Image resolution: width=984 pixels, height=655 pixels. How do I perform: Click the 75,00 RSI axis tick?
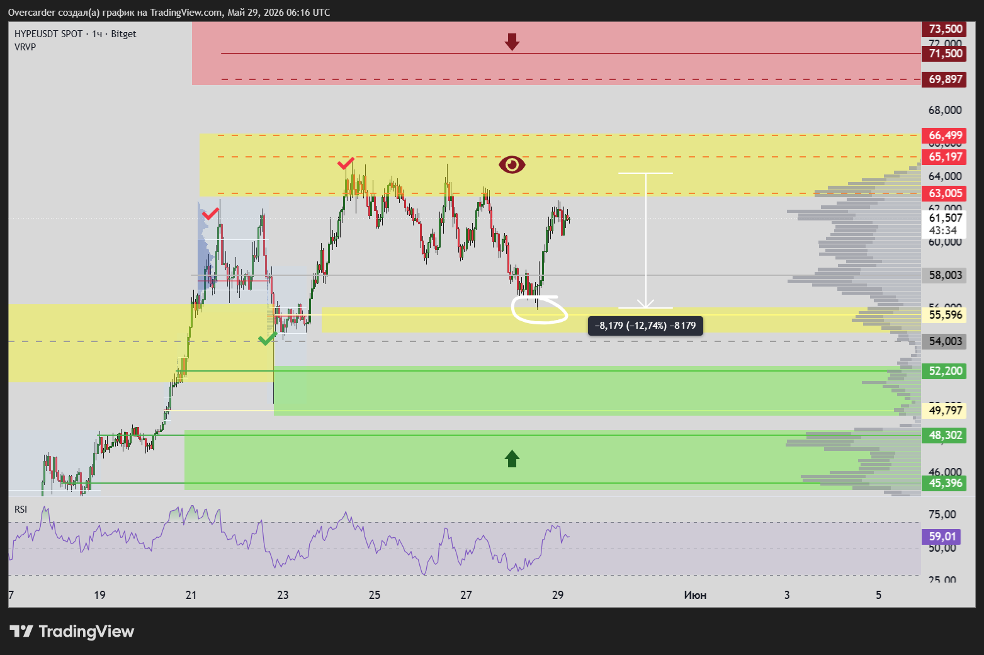point(942,515)
